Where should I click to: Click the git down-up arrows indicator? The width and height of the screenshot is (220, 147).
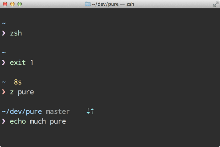click(90, 111)
